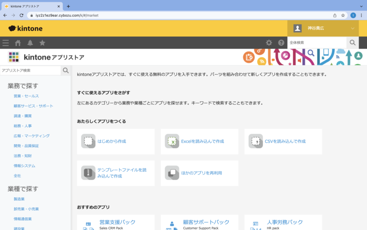
Task: Select 卸売業・小売業 industry category
Action: [26, 209]
